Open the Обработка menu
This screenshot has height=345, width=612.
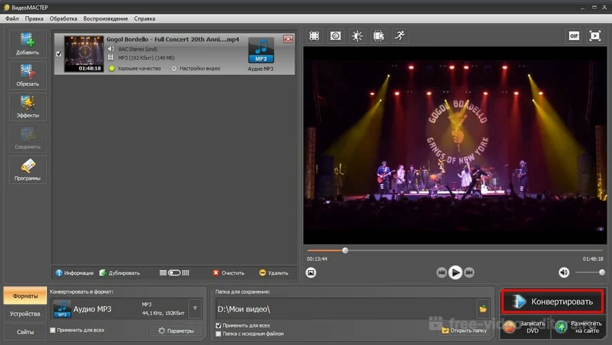click(x=63, y=18)
